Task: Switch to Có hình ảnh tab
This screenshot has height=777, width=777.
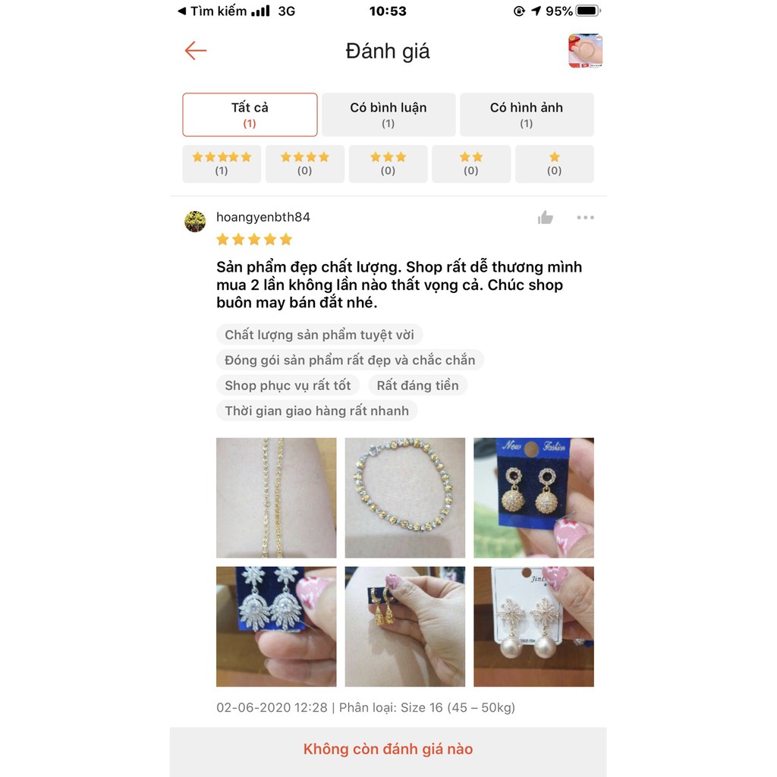Action: click(x=527, y=115)
